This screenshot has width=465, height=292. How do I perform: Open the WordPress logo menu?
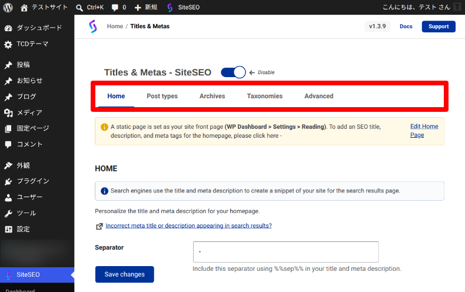coord(8,7)
